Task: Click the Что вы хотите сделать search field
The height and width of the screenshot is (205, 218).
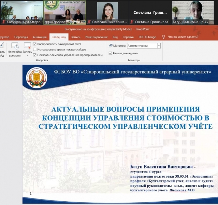Action: pos(183,37)
